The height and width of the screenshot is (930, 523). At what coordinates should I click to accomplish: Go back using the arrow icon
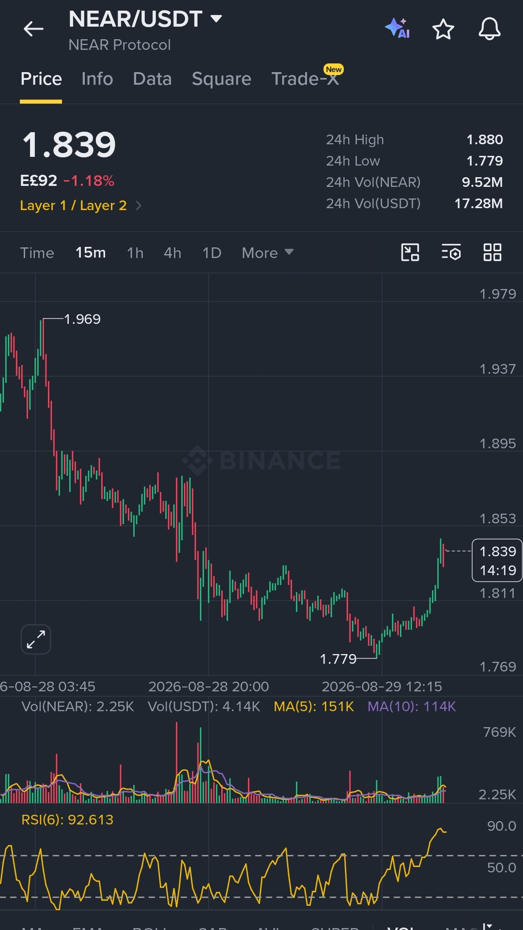[x=33, y=29]
